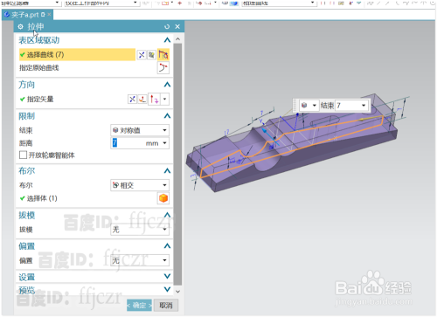Expand the 预览 section
This screenshot has width=437, height=317.
167,289
